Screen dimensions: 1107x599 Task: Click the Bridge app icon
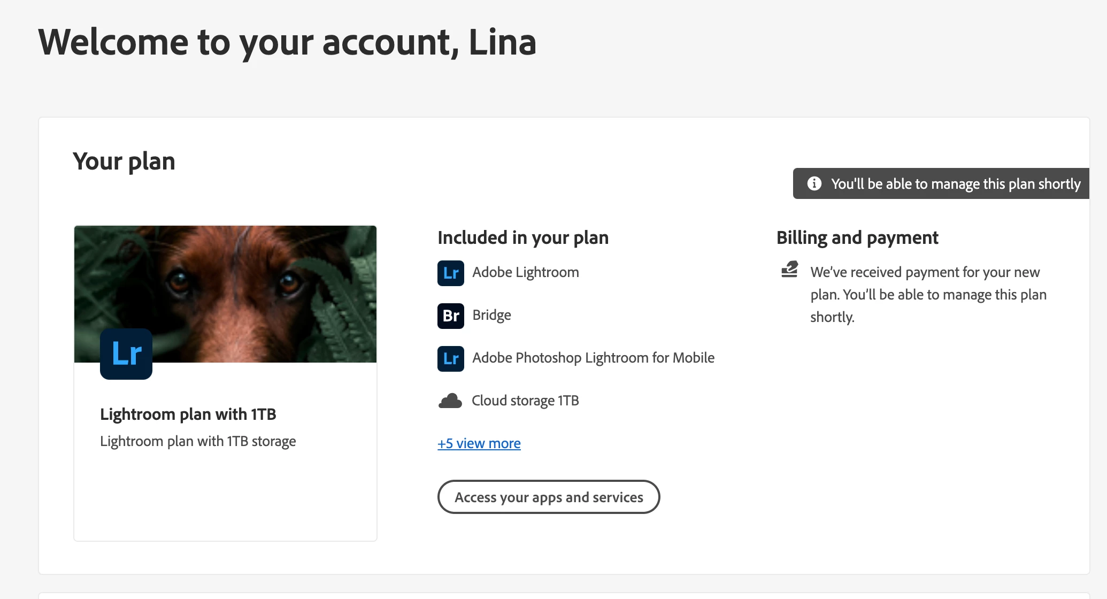(x=450, y=316)
